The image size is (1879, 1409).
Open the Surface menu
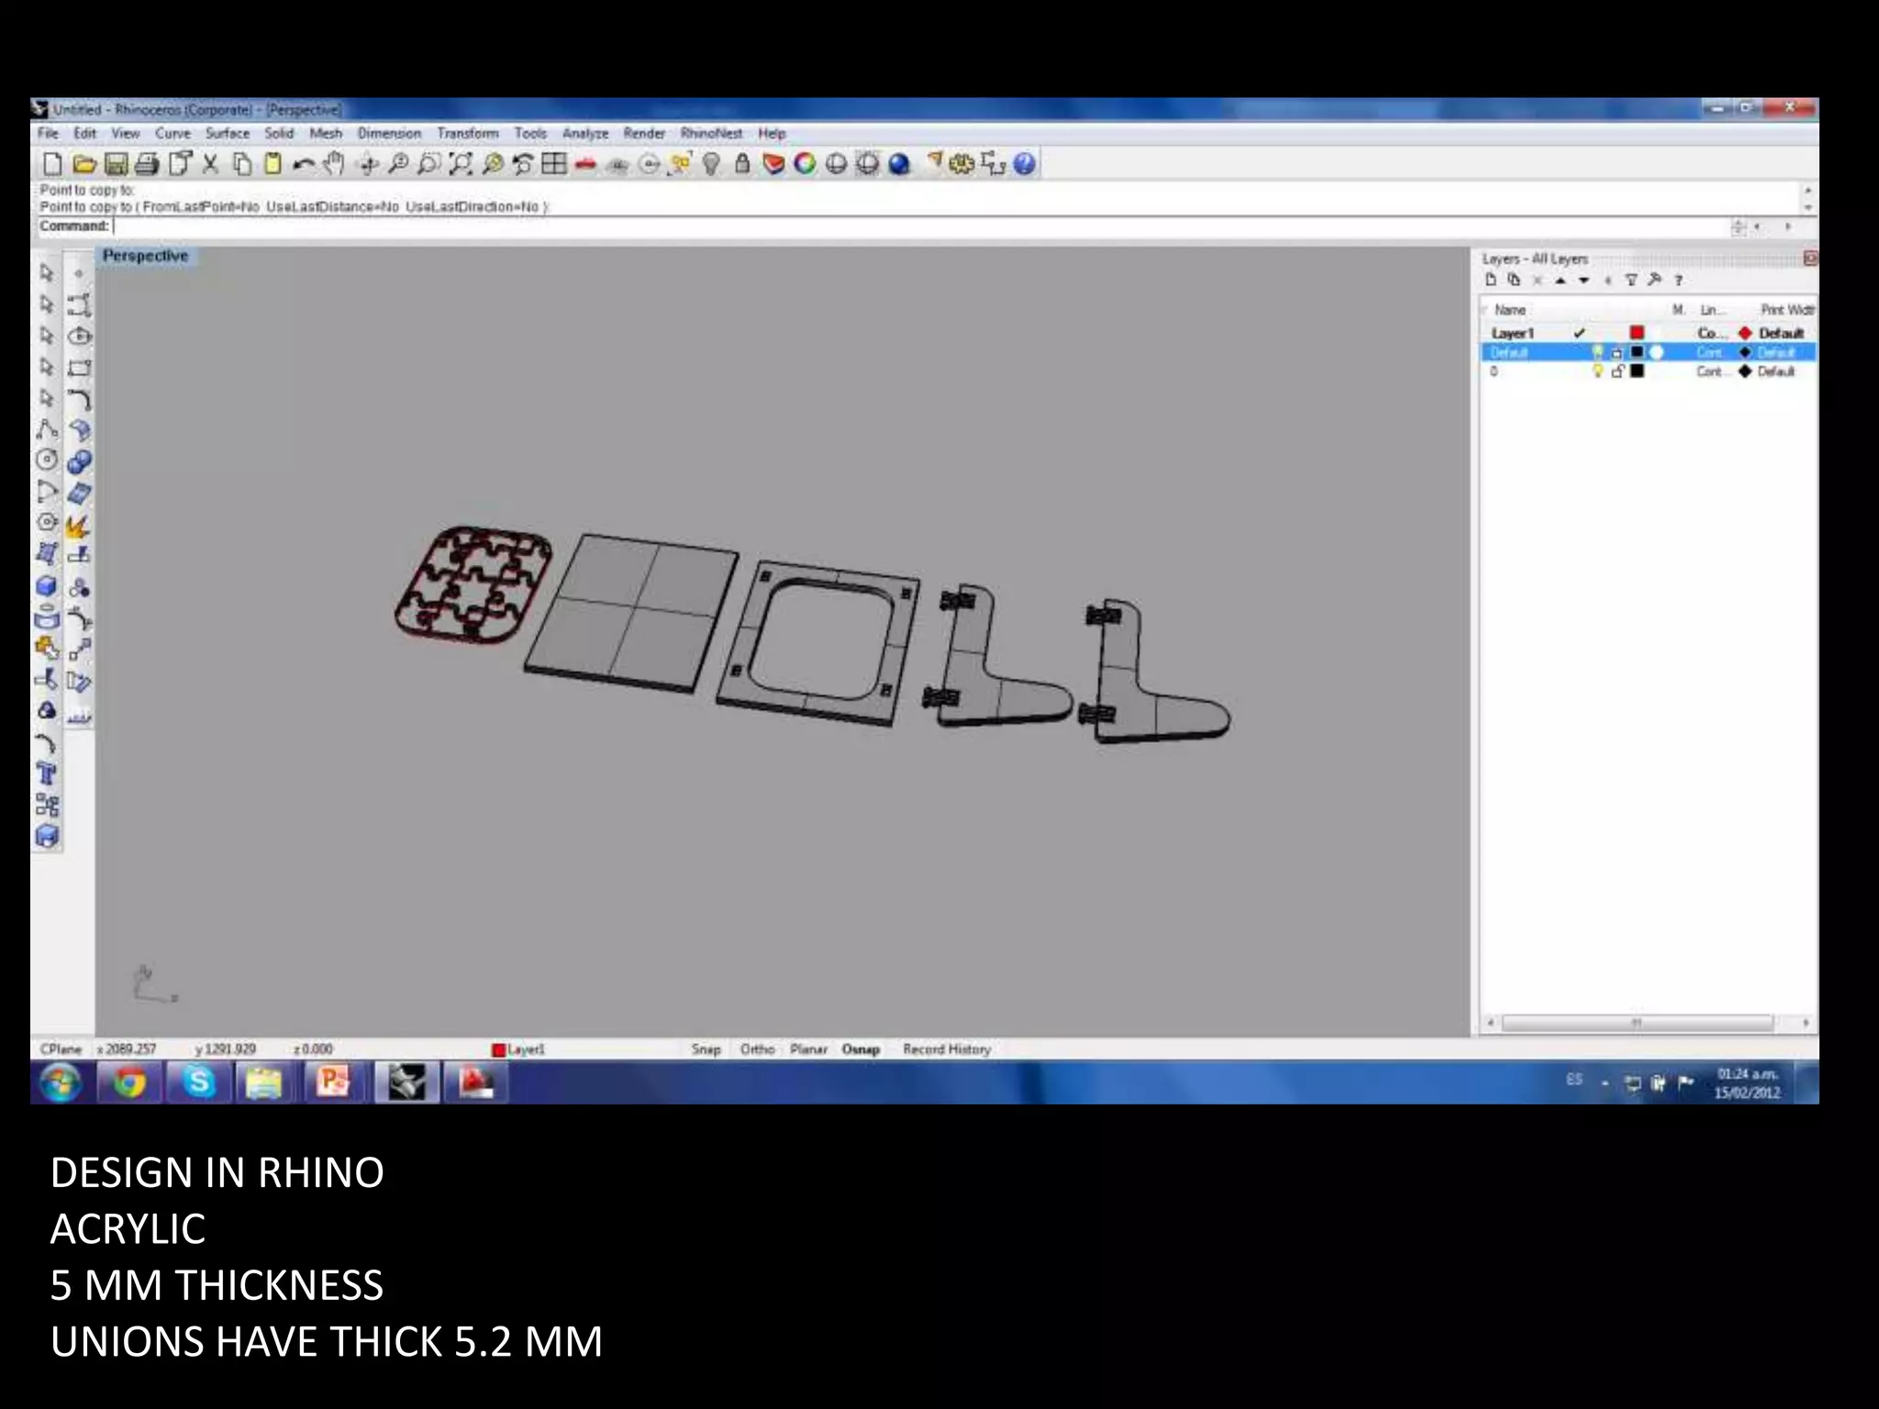click(x=227, y=134)
